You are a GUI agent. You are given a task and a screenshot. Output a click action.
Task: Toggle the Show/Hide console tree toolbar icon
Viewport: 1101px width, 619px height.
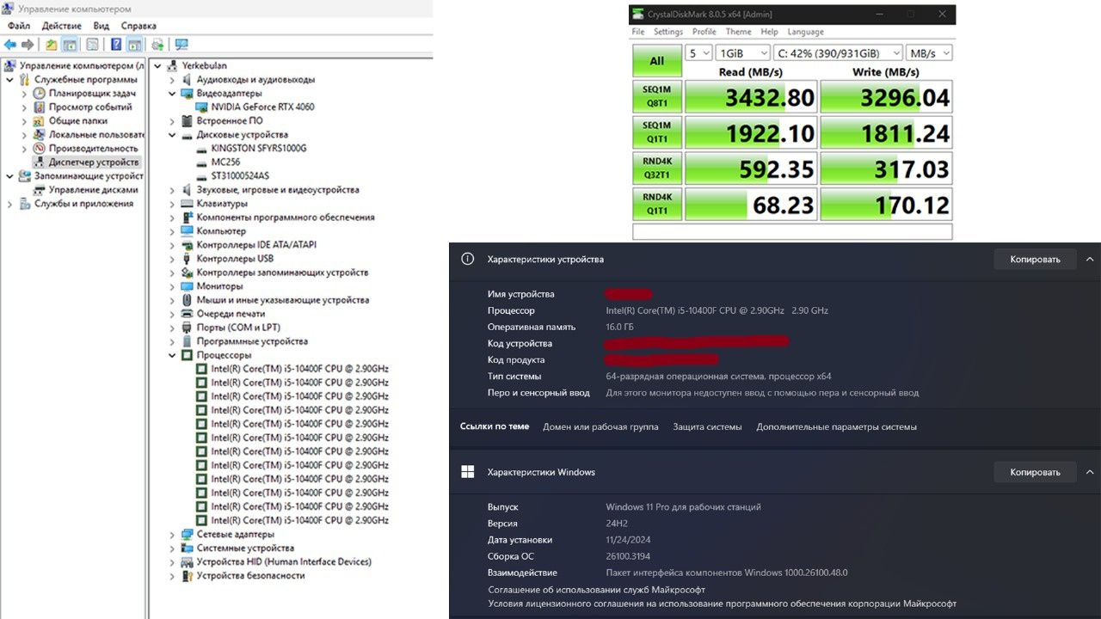tap(70, 45)
